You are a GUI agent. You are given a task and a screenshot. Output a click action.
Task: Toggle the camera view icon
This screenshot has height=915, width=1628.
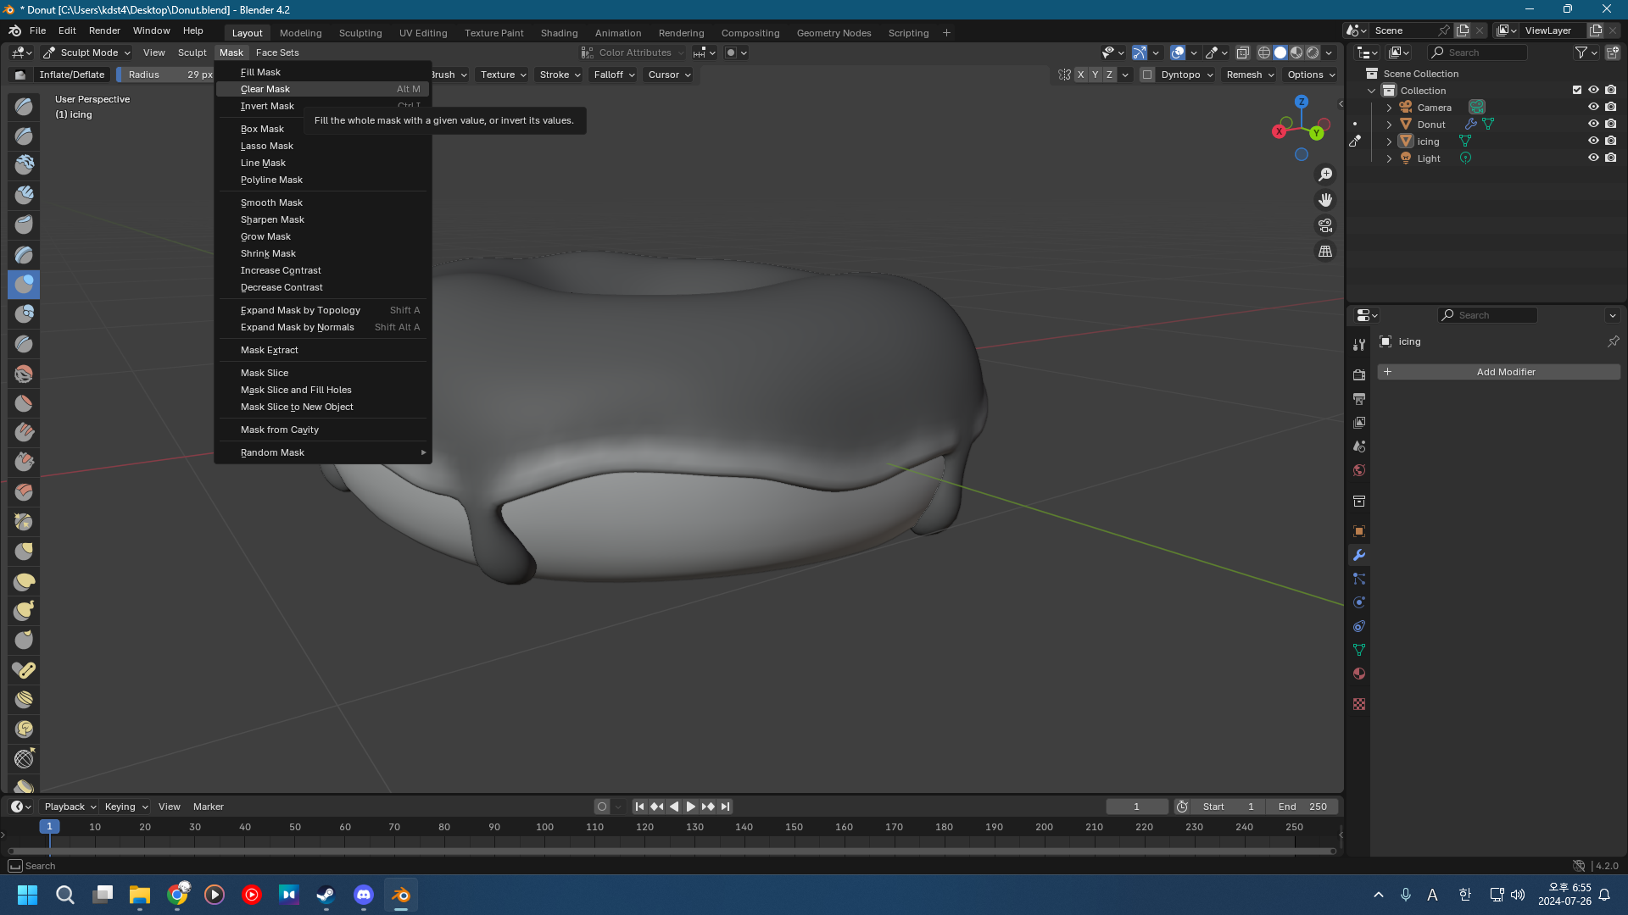click(1324, 225)
